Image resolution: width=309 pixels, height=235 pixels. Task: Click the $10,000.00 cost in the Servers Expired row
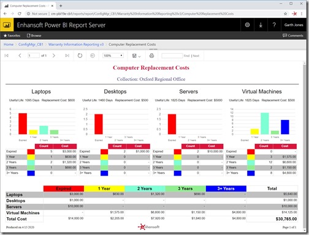click(x=215, y=151)
